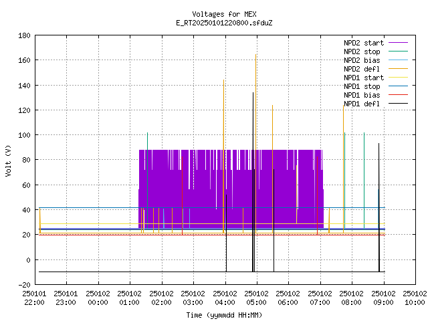Click the black NPD1 defl legend line
This screenshot has height=321, width=428.
(x=398, y=104)
